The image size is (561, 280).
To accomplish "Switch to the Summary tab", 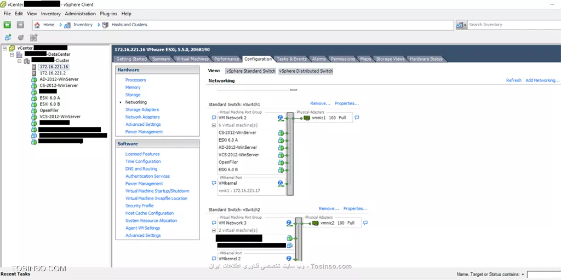I will (161, 59).
